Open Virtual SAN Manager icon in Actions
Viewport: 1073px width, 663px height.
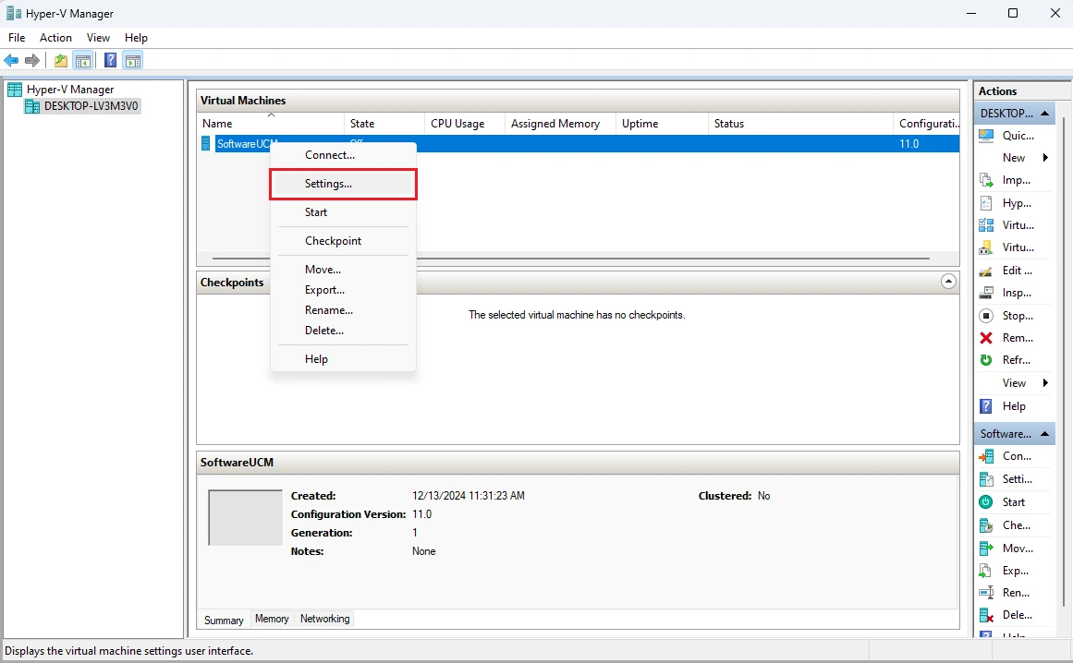986,247
